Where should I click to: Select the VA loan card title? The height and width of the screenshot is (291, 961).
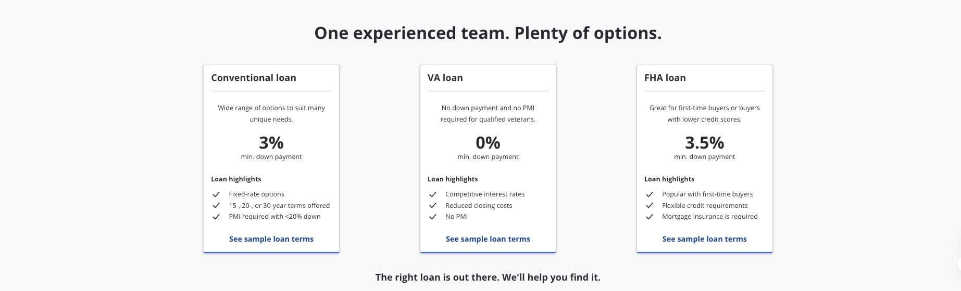tap(445, 78)
